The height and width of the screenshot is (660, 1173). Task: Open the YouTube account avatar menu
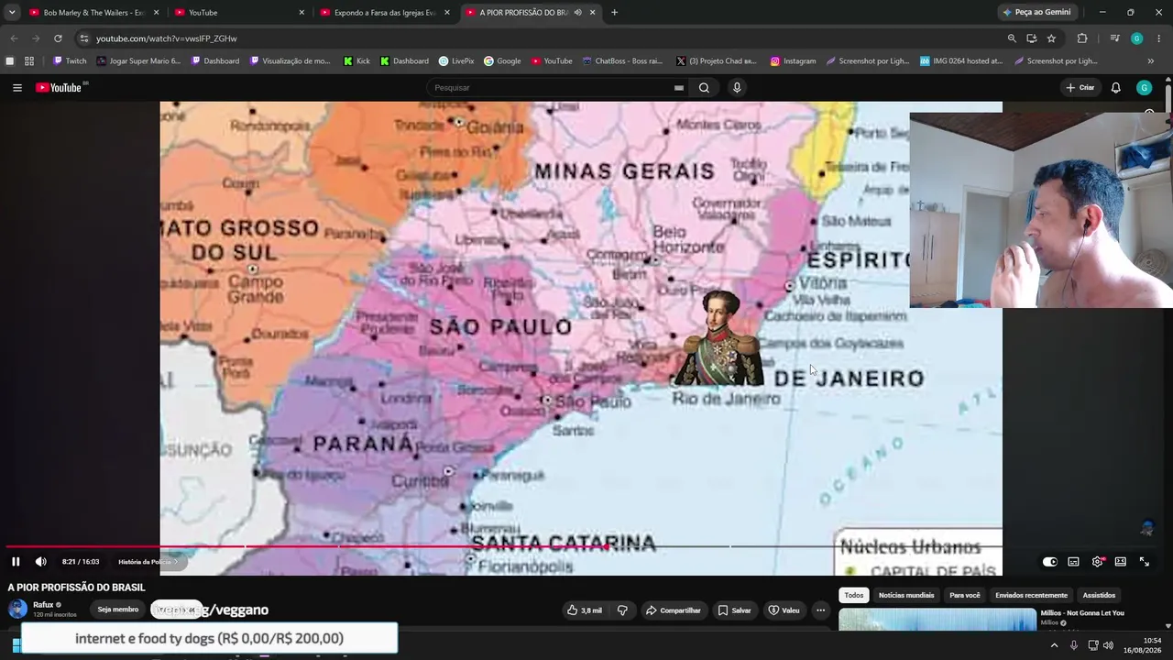point(1144,88)
